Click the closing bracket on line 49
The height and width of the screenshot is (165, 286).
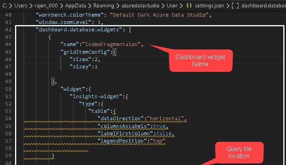click(53, 82)
